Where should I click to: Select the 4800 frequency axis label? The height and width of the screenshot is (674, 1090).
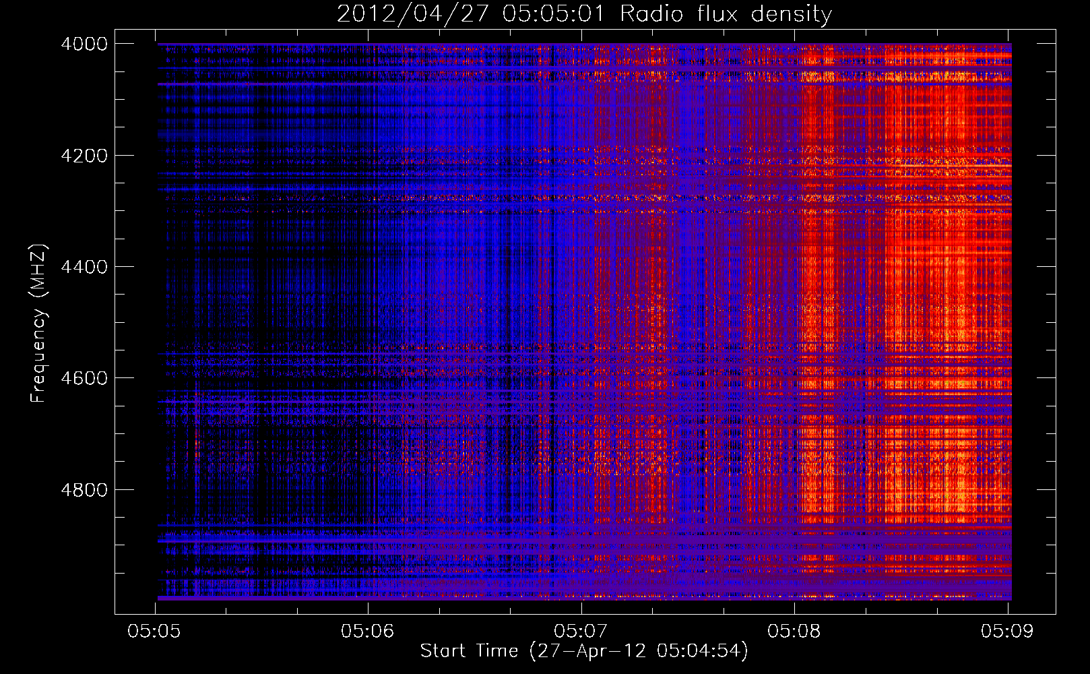pos(84,489)
